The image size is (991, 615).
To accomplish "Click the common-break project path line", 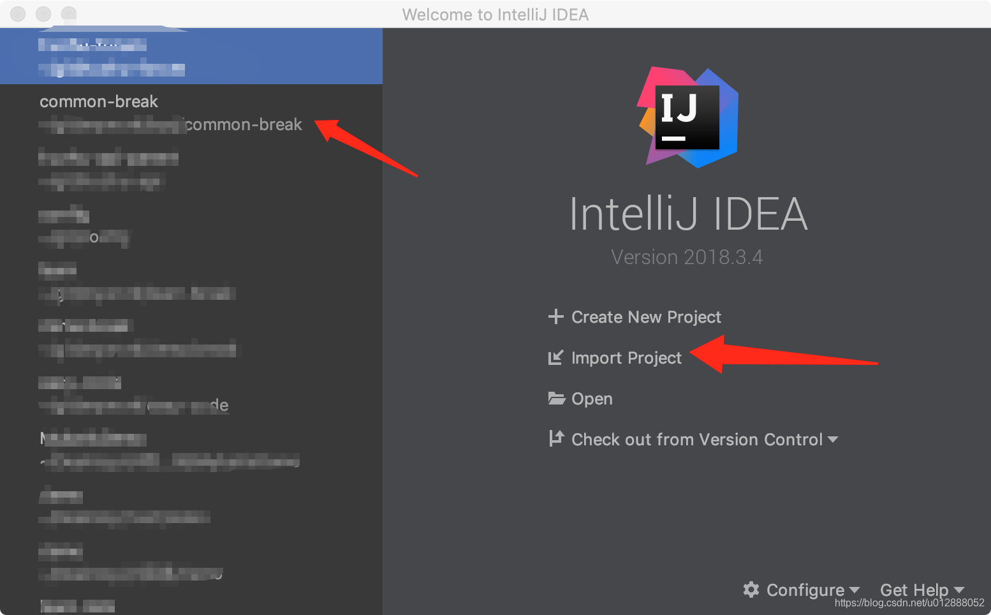I will [x=170, y=124].
